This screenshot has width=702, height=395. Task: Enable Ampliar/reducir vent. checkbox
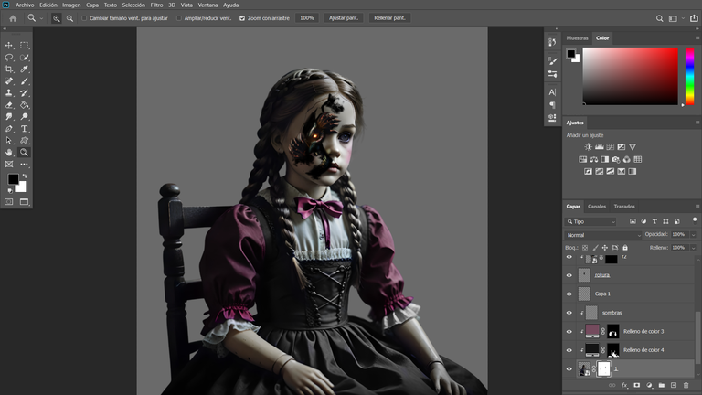(x=179, y=18)
